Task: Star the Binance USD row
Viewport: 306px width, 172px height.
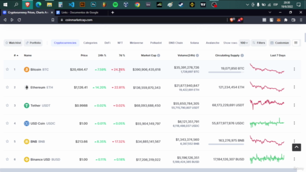Action: (7, 159)
